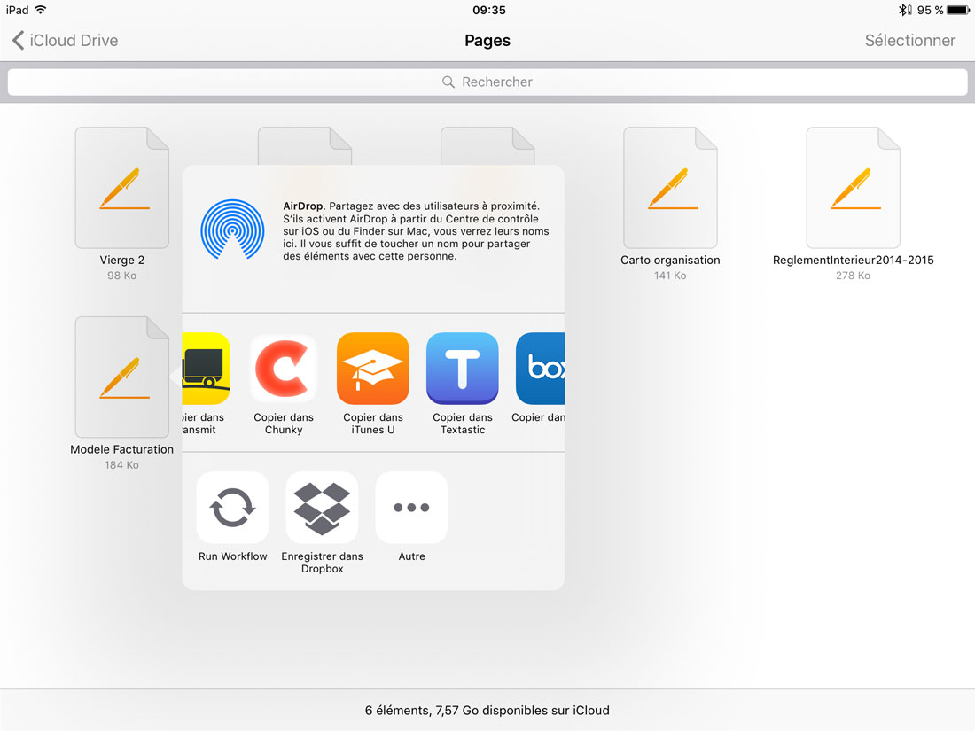Tap the AirDrop icon

point(232,229)
